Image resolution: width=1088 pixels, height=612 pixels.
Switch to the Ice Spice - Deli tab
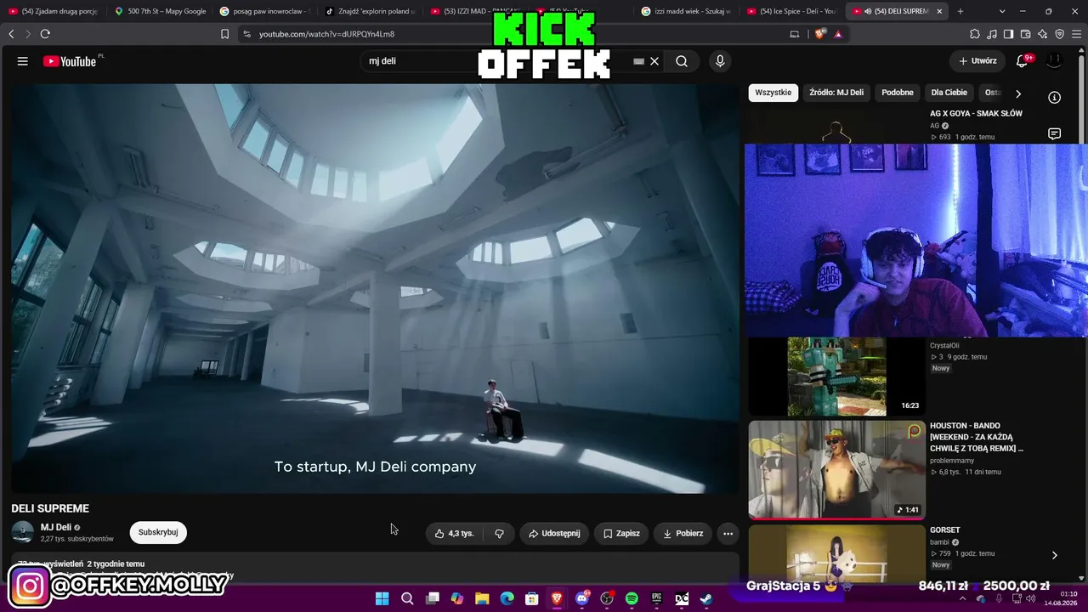792,11
